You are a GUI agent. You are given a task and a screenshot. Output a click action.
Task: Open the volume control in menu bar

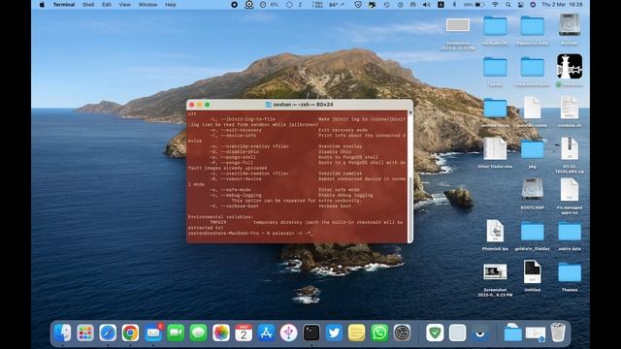click(427, 5)
